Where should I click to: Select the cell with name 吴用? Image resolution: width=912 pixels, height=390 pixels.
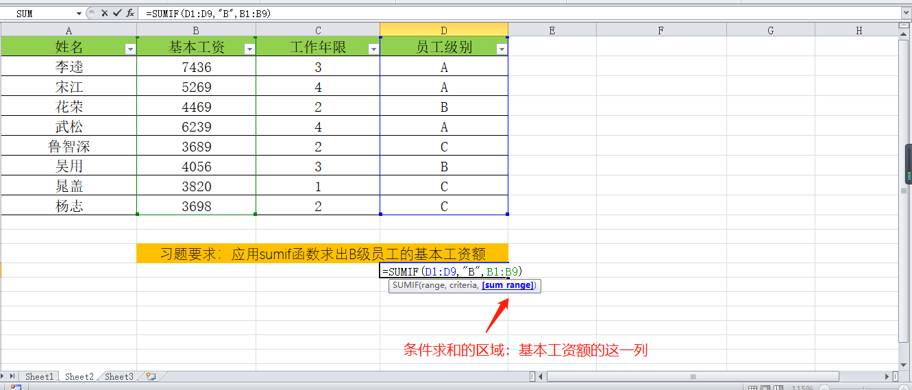[69, 167]
